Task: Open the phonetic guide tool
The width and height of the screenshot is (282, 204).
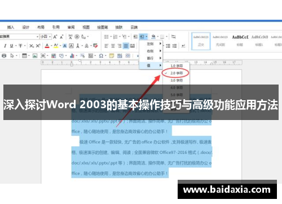Action: point(70,37)
